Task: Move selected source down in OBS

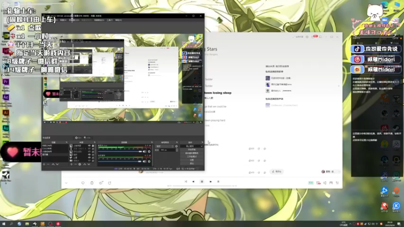Action: tap(89, 164)
